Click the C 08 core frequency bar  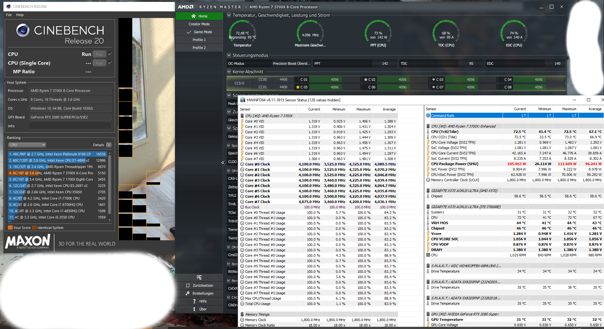tap(539, 87)
